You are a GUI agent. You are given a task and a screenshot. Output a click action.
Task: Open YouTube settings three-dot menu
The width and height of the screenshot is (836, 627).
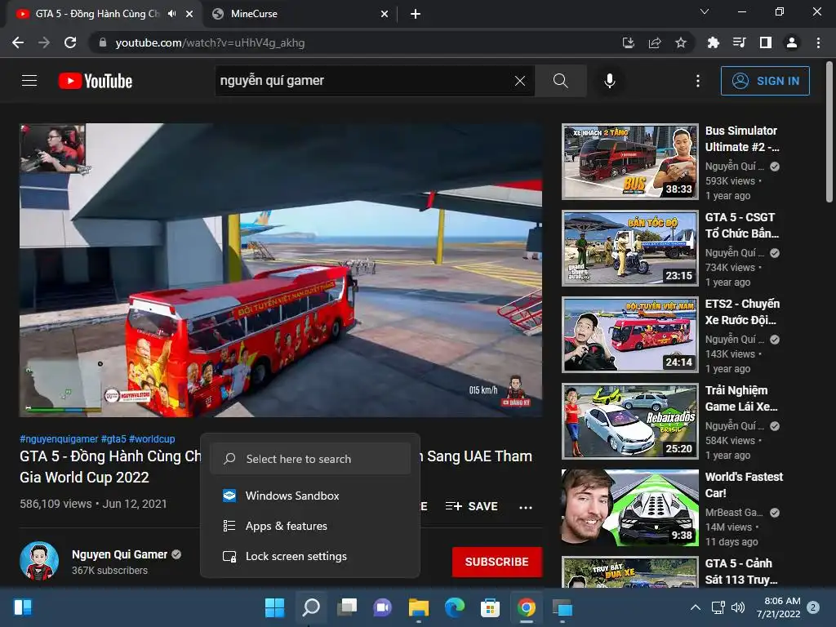click(x=697, y=81)
